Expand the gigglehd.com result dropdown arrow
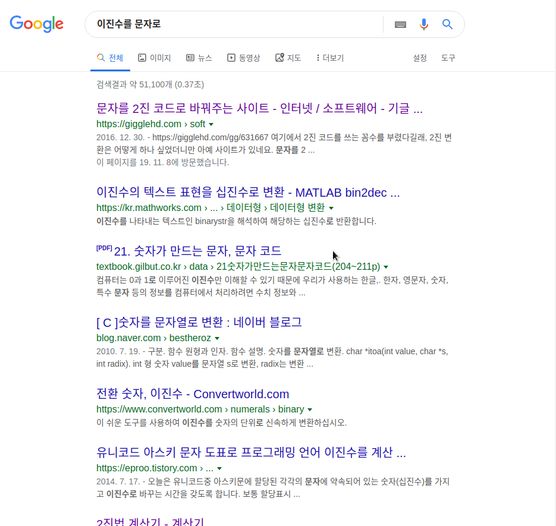 click(x=211, y=124)
